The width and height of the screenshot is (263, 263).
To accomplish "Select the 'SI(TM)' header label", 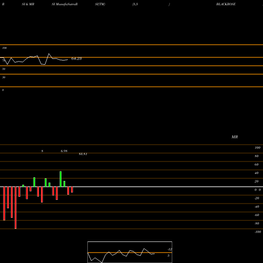I will coord(100,4).
